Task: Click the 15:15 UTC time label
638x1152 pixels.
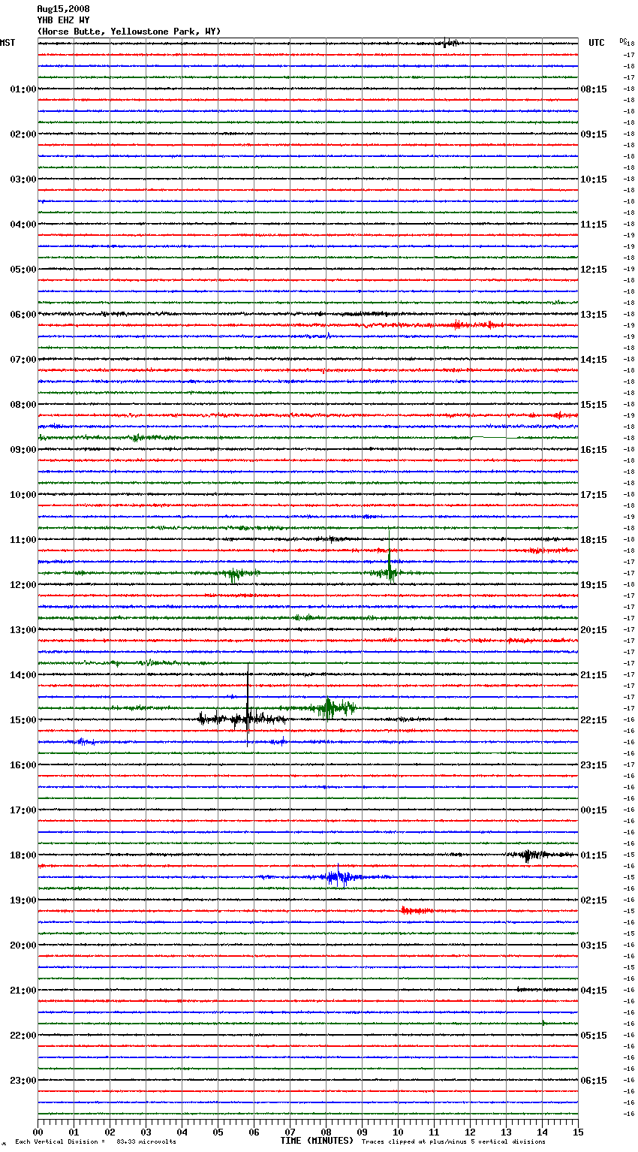Action: click(594, 405)
